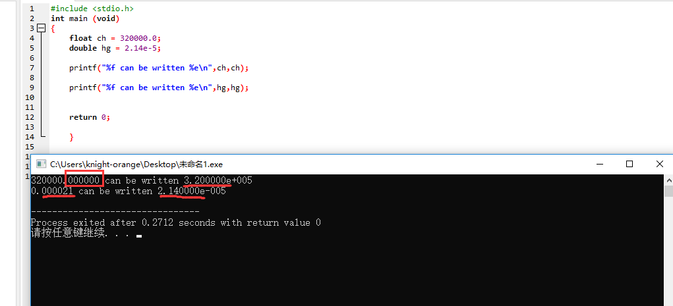
Task: Select line number 1 in the gutter
Action: (32, 9)
